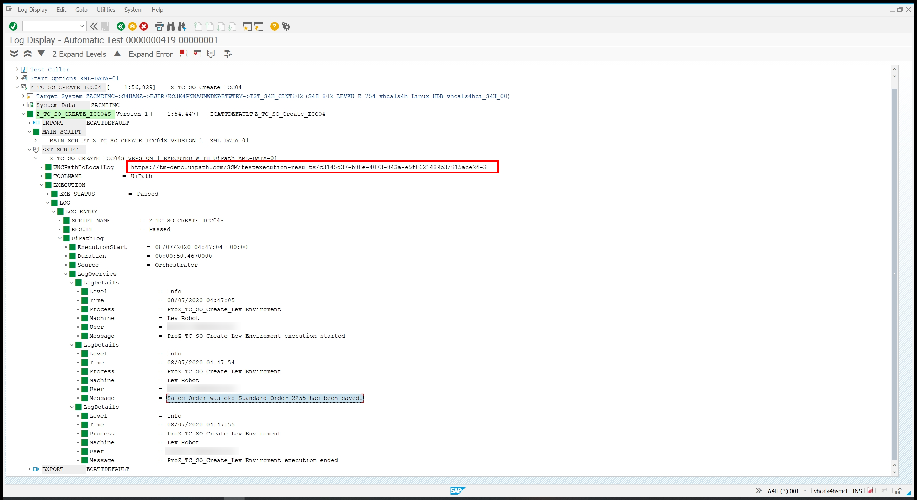Click the yellow Help question mark icon

[274, 26]
